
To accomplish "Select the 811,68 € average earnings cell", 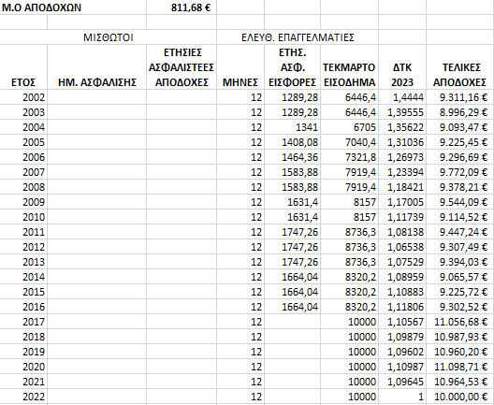I will click(182, 7).
